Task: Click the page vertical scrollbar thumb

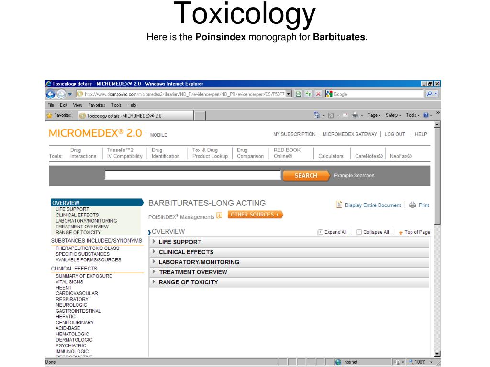Action: coord(437,176)
